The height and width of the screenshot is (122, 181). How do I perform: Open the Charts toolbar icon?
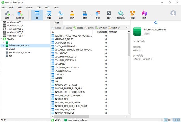[144, 15]
